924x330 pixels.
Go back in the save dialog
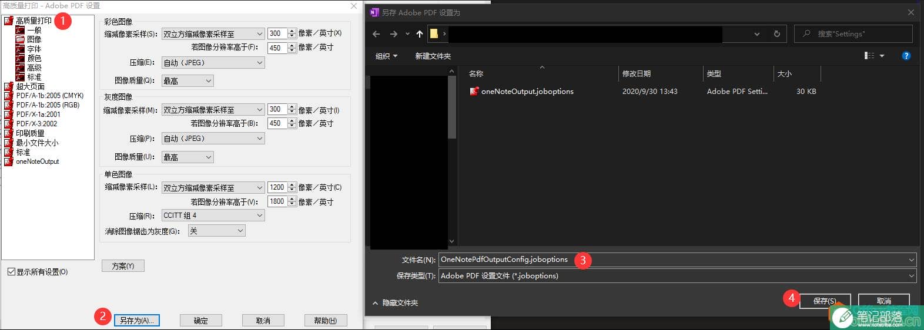click(x=377, y=34)
